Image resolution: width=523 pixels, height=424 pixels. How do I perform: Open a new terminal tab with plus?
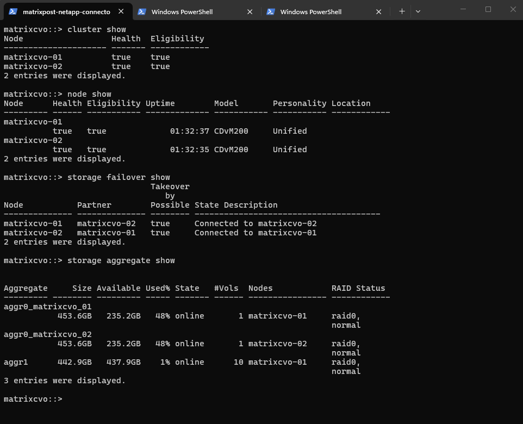tap(402, 11)
